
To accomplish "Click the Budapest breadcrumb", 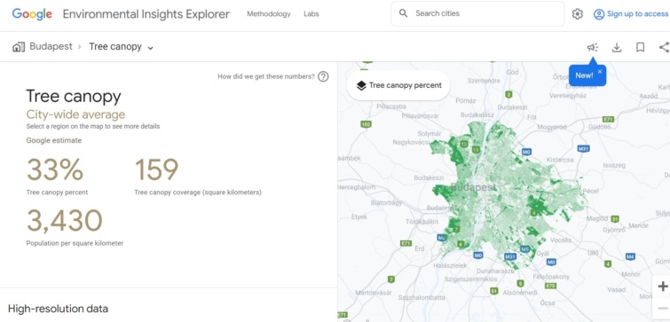I will [51, 46].
